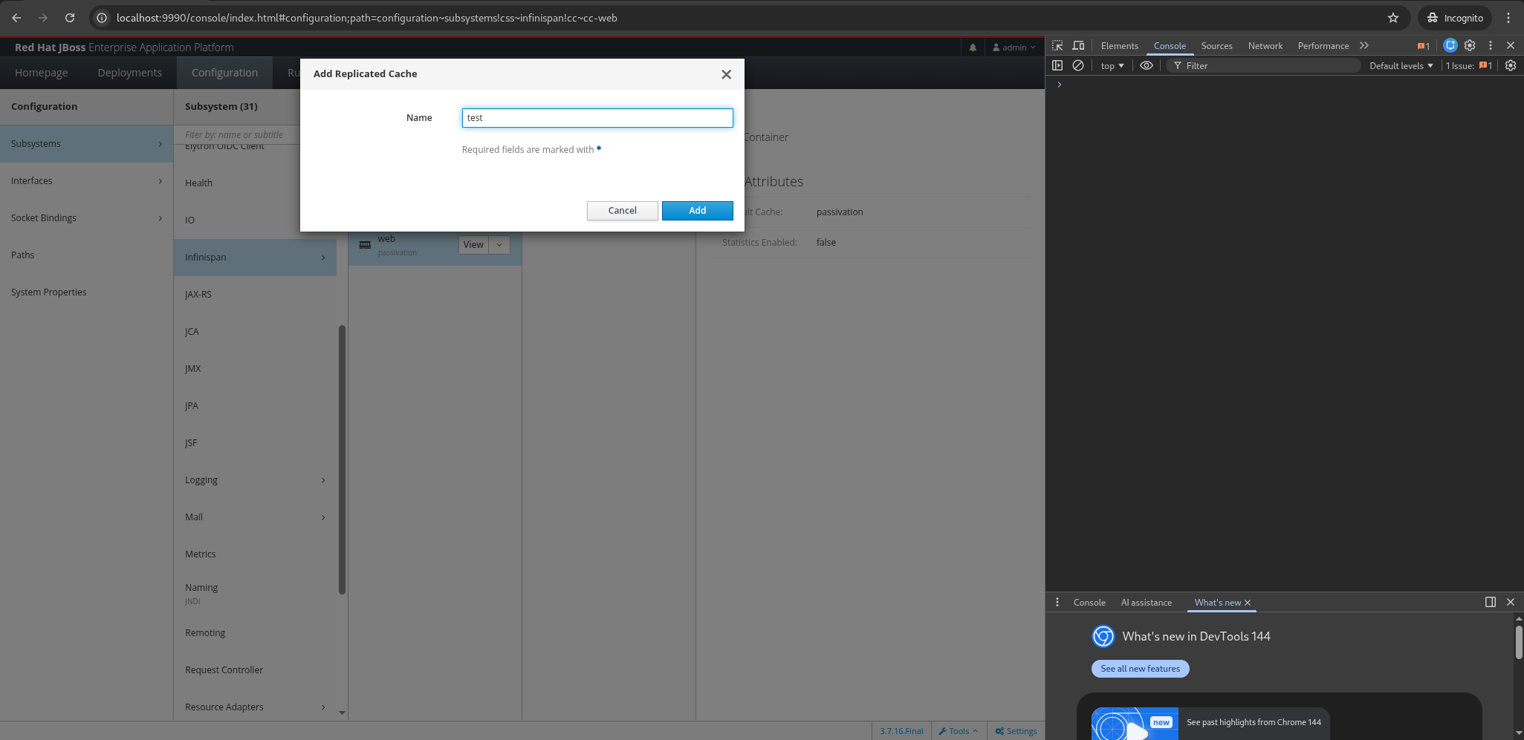Close the What's new tab
This screenshot has height=740, width=1524.
tap(1248, 603)
